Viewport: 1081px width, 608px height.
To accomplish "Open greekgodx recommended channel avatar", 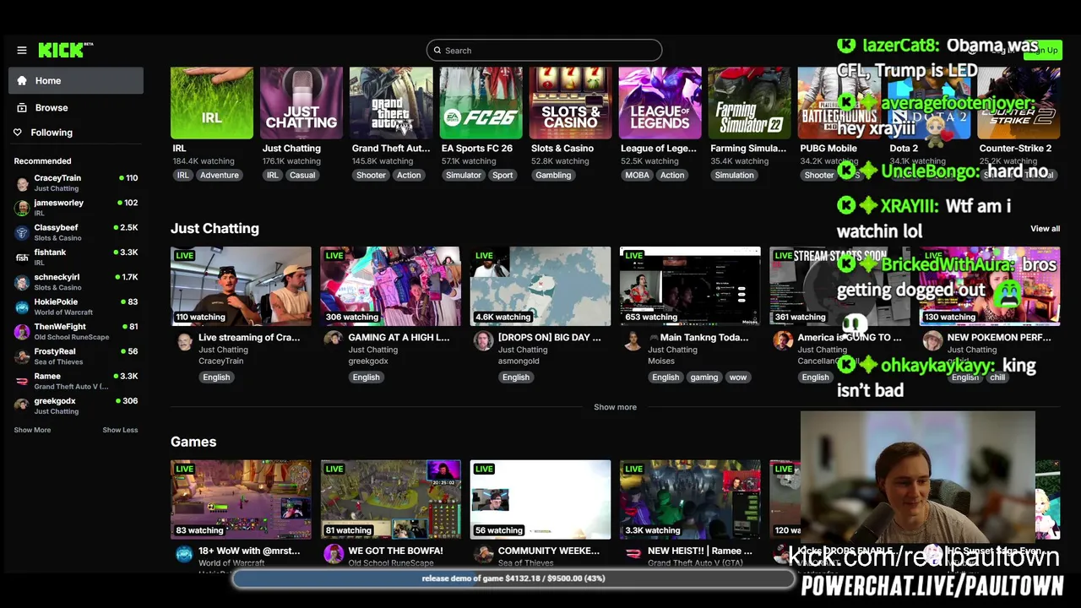I will click(22, 406).
